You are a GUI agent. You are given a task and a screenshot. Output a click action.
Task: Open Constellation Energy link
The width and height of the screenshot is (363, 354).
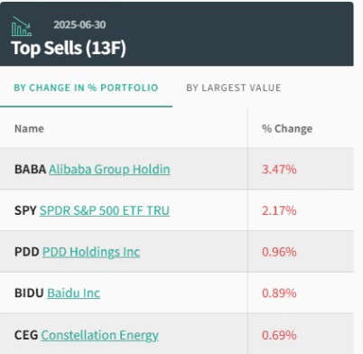pos(99,335)
